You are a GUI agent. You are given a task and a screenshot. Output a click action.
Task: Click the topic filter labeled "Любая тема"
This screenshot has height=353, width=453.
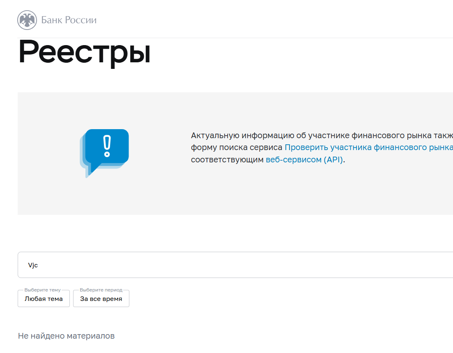click(44, 298)
